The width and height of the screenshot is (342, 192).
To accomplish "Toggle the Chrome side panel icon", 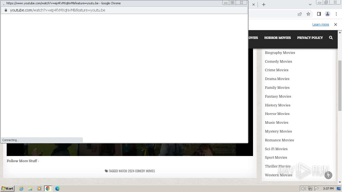I will [319, 14].
